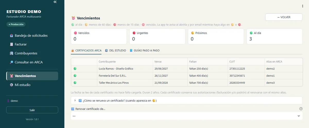Click the demo user avatar icon
309x128 pixels.
(x=8, y=101)
